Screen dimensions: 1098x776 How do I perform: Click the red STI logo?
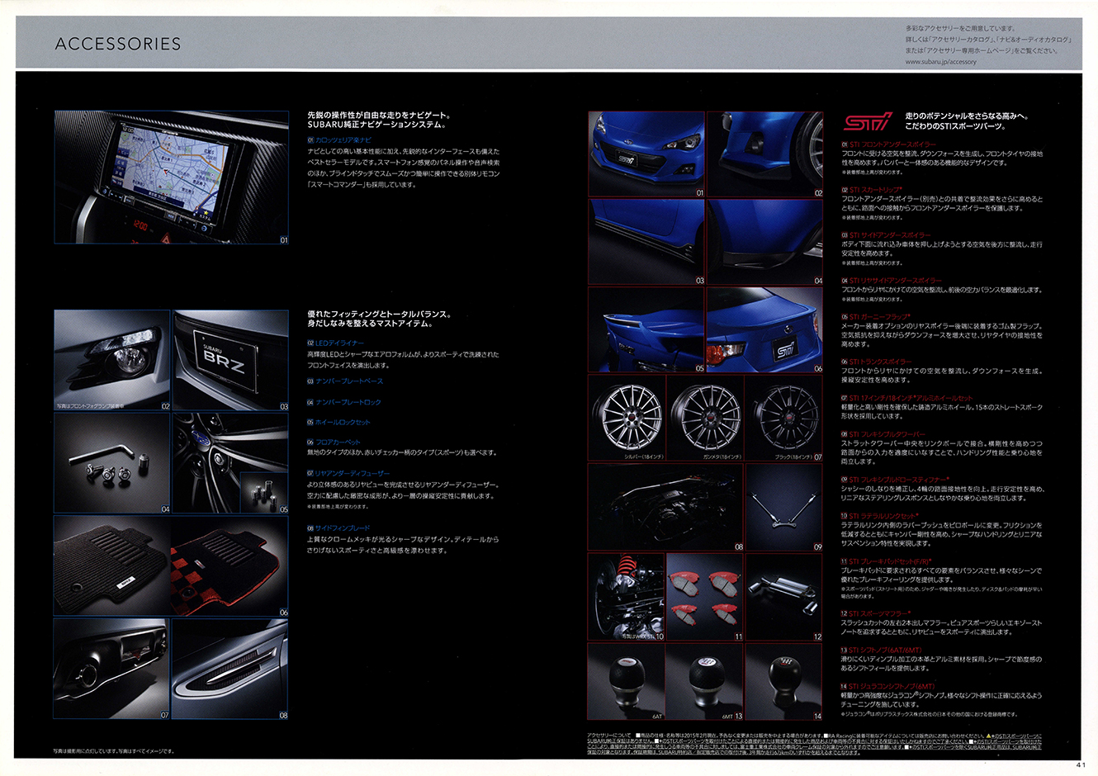point(866,122)
